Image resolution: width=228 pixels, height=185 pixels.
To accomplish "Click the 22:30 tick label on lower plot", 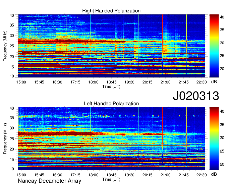I will pyautogui.click(x=202, y=175).
